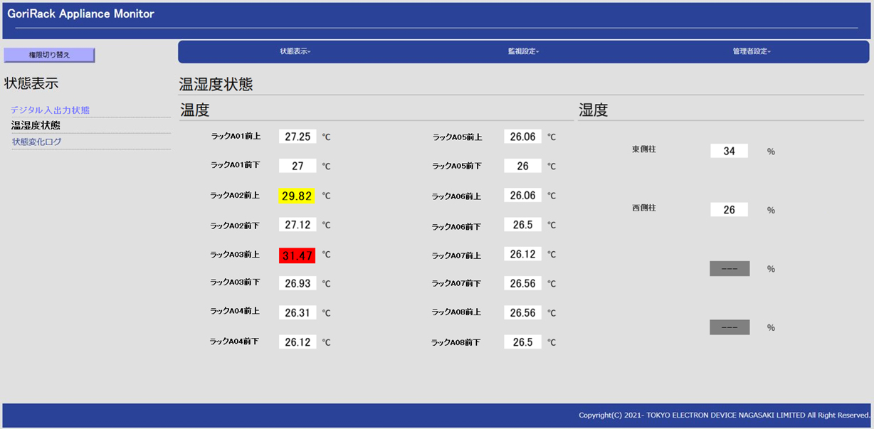Click the red 31.47 temperature alarm value

click(297, 255)
